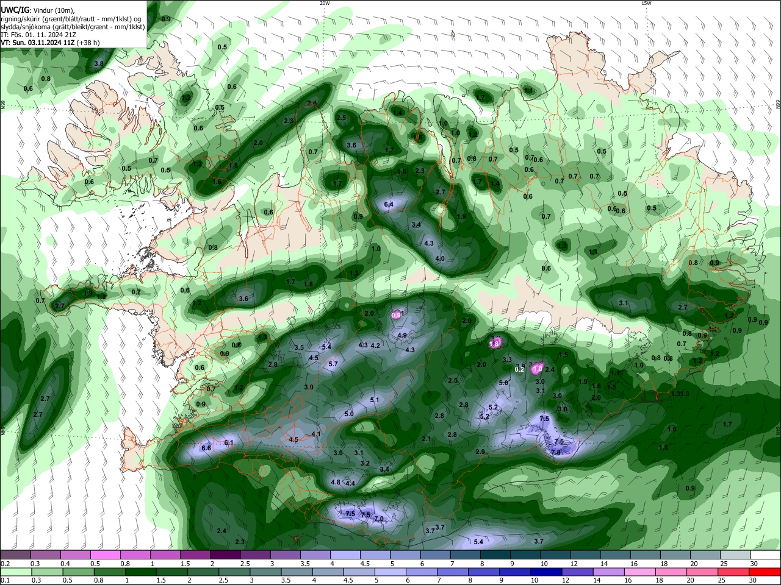781x585 pixels.
Task: Click the 6.1 precipitation value on the map
Action: [229, 442]
